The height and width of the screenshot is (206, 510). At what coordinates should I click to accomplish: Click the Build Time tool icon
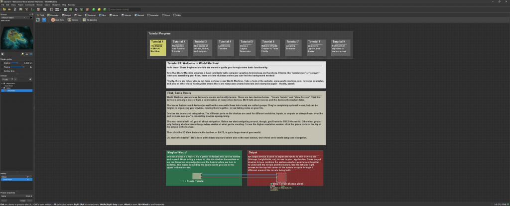coord(58,20)
